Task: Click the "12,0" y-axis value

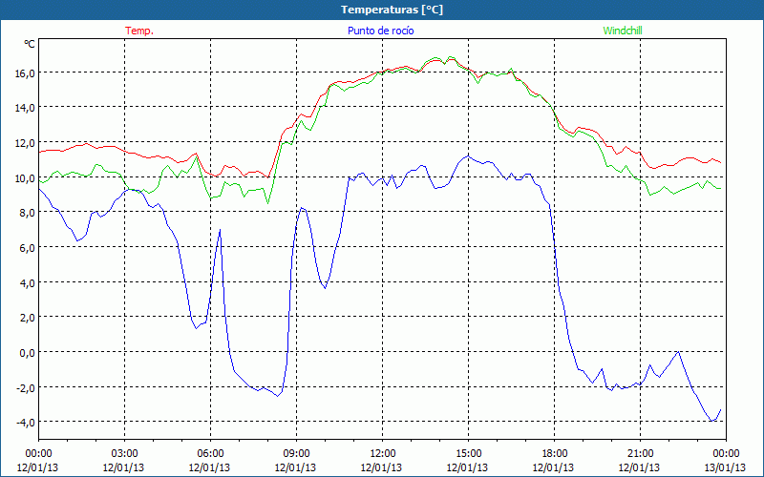Action: [25, 142]
